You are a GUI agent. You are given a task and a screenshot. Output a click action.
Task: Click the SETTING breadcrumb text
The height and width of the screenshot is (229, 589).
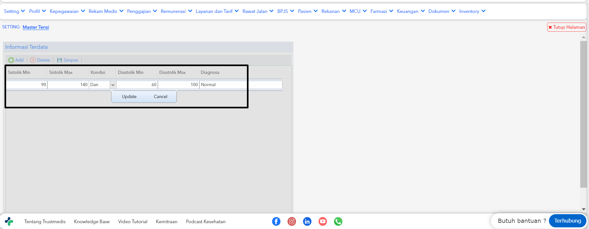pos(11,27)
